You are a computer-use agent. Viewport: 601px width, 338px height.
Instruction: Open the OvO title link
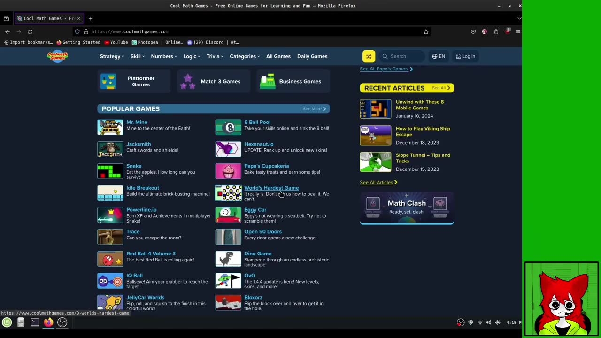point(250,276)
